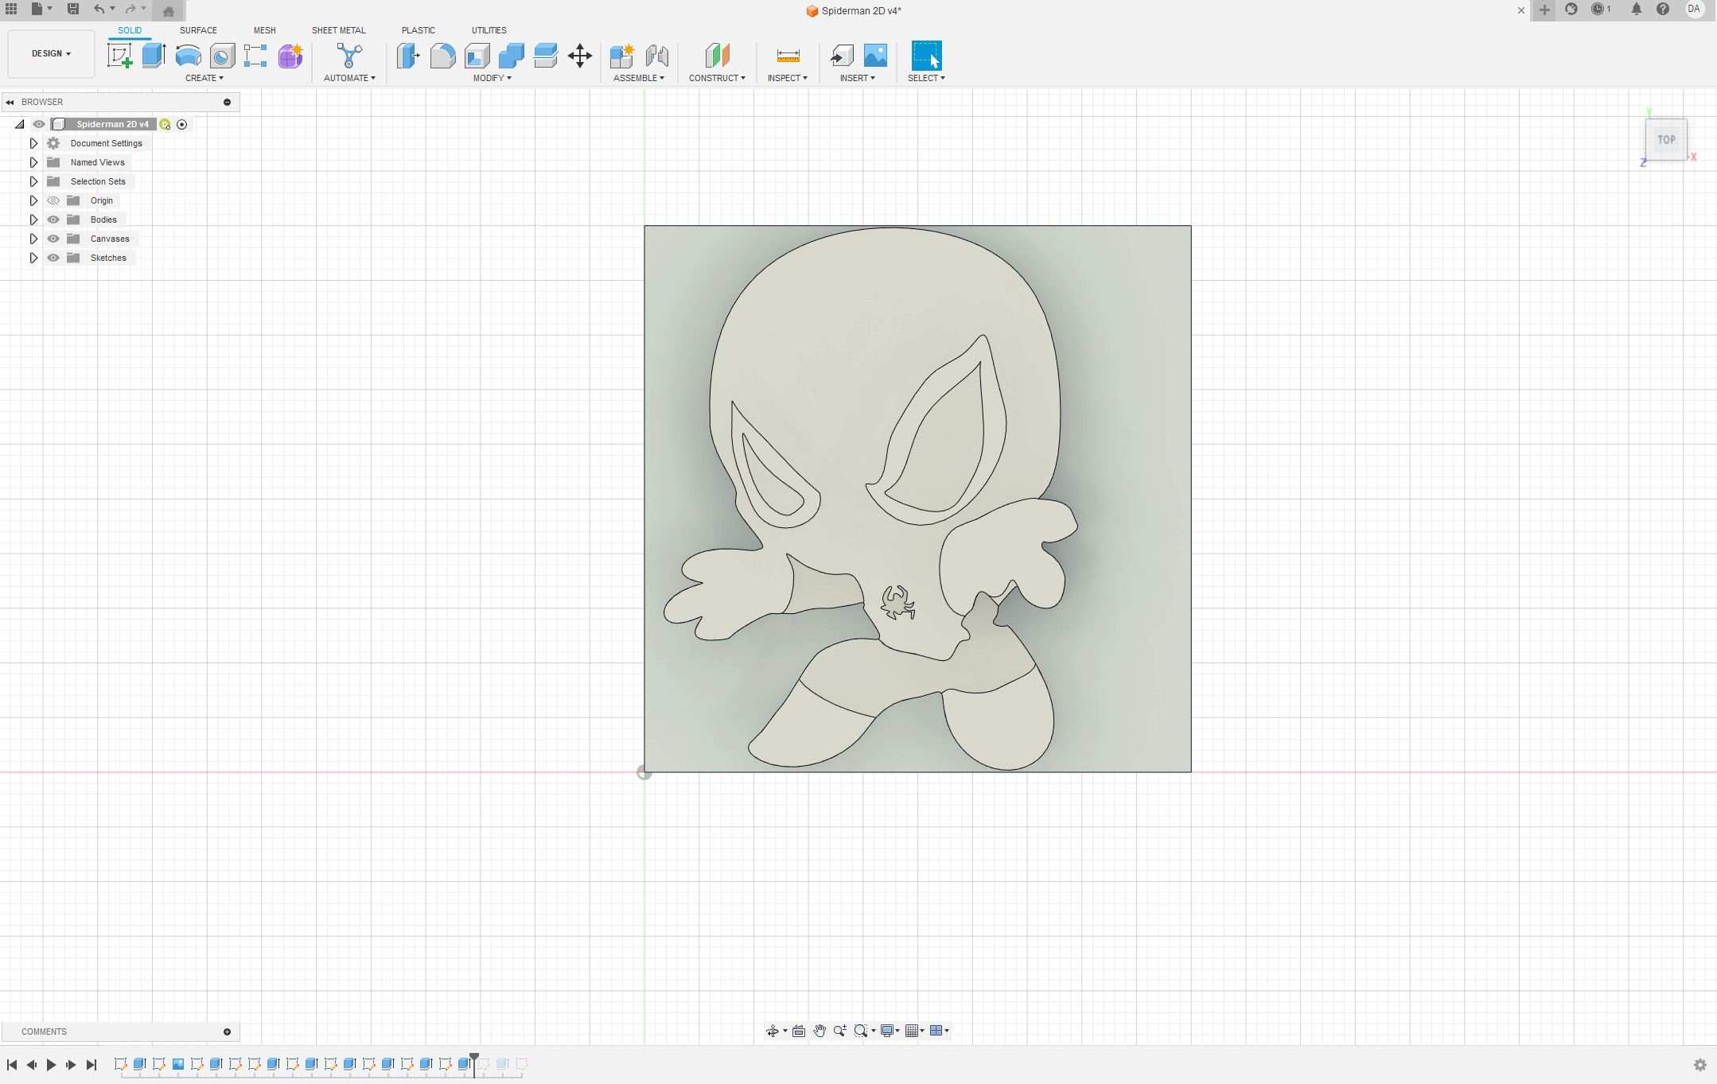Open the DESIGN workspace dropdown
1717x1084 pixels.
51,53
